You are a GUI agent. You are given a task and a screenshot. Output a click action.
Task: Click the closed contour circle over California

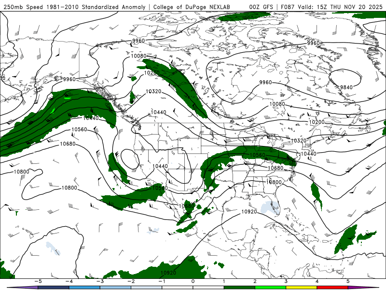[x=130, y=159]
